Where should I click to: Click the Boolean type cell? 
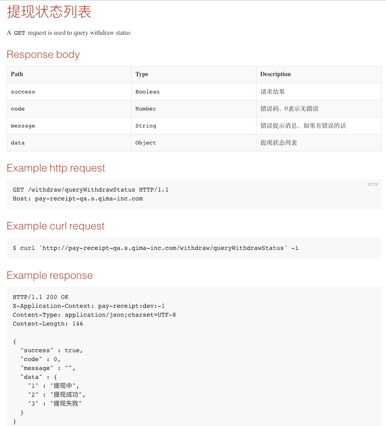(147, 92)
